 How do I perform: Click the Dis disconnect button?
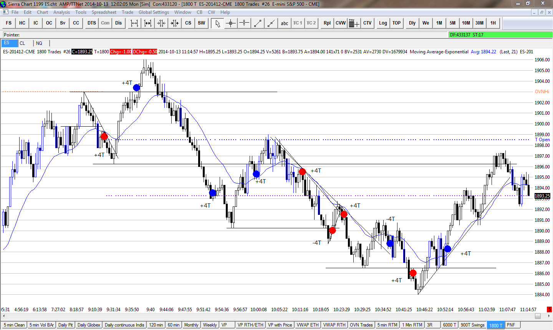pyautogui.click(x=119, y=23)
